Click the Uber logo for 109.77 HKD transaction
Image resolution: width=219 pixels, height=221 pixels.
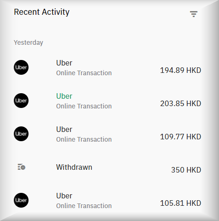(21, 134)
